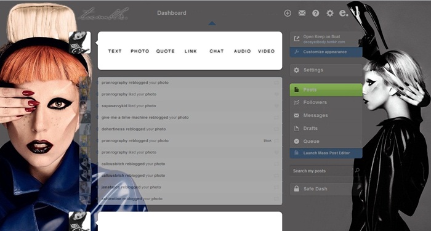The image size is (431, 231).
Task: Click the Drafts page icon
Action: tap(296, 128)
